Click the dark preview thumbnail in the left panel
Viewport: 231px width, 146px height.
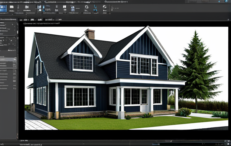coord(8,43)
